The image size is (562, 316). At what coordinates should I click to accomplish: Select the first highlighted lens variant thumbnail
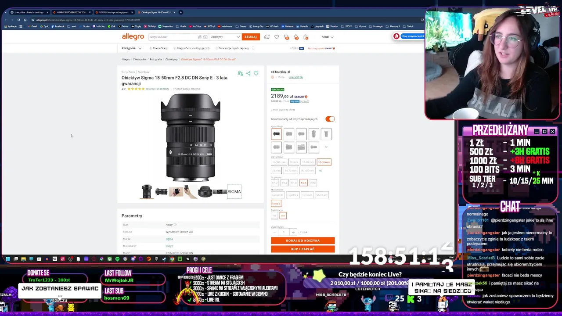pyautogui.click(x=276, y=134)
